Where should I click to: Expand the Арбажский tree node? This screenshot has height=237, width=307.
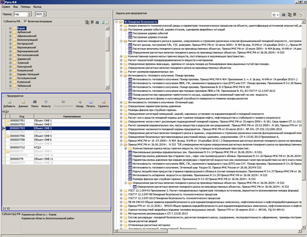click(10, 32)
